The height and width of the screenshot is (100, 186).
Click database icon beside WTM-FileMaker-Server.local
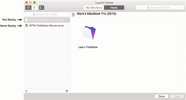coord(27,26)
